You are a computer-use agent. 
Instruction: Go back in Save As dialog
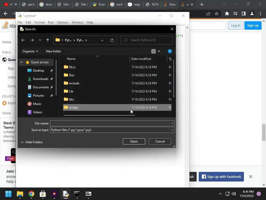[x=23, y=40]
